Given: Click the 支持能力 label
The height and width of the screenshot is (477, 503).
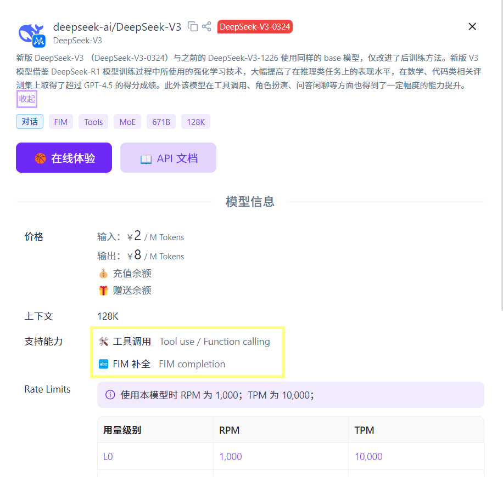Looking at the screenshot, I should 43,342.
